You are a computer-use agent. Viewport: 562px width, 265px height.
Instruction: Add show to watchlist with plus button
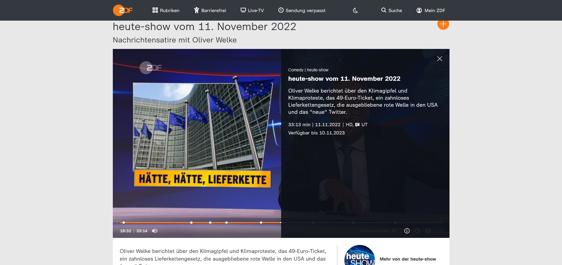pyautogui.click(x=443, y=24)
